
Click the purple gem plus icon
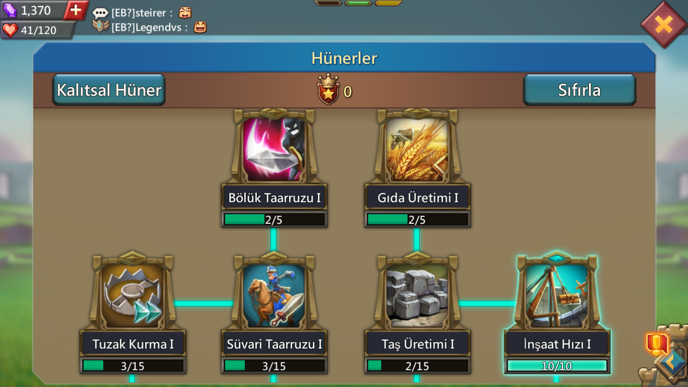pyautogui.click(x=76, y=10)
